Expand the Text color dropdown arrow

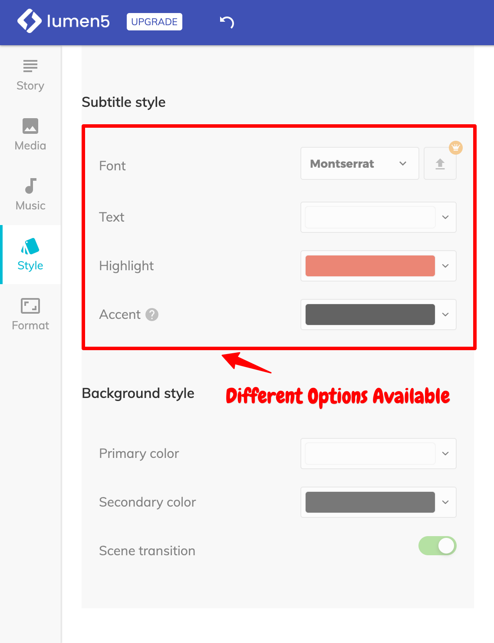445,217
